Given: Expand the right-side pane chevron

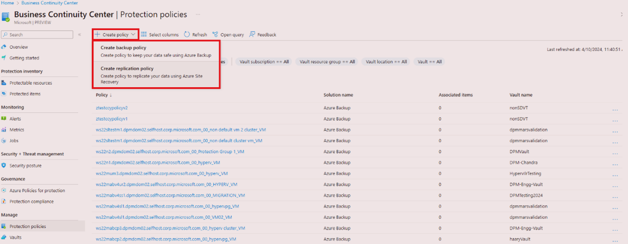Looking at the screenshot, I should tap(621, 14).
